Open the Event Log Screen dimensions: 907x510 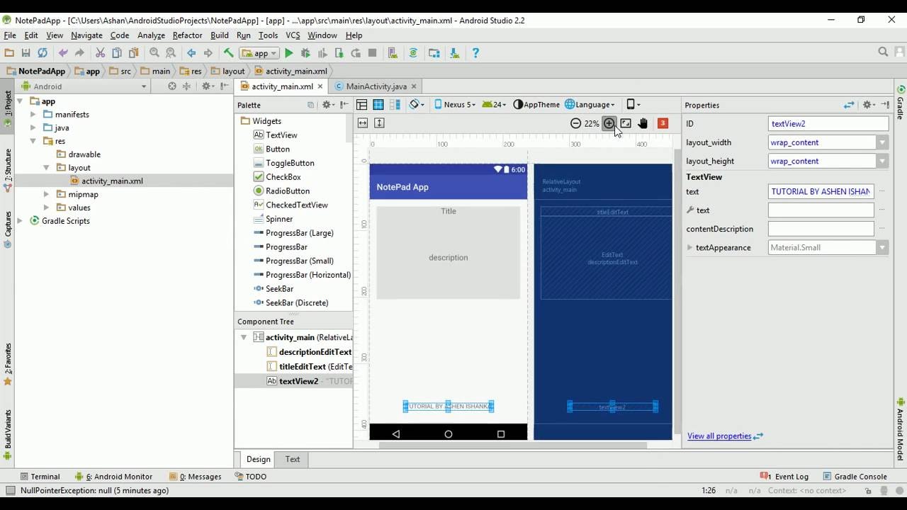(x=784, y=477)
